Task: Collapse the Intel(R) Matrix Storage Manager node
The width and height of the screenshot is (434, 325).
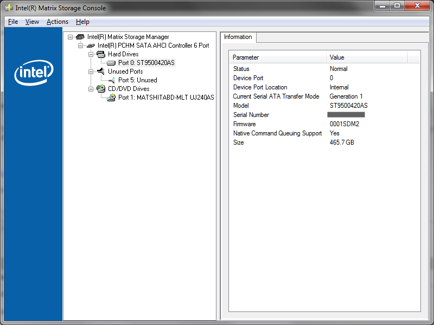Action: (71, 37)
